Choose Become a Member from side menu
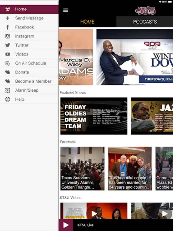Screen dimensions: 173x231 pyautogui.click(x=29, y=81)
